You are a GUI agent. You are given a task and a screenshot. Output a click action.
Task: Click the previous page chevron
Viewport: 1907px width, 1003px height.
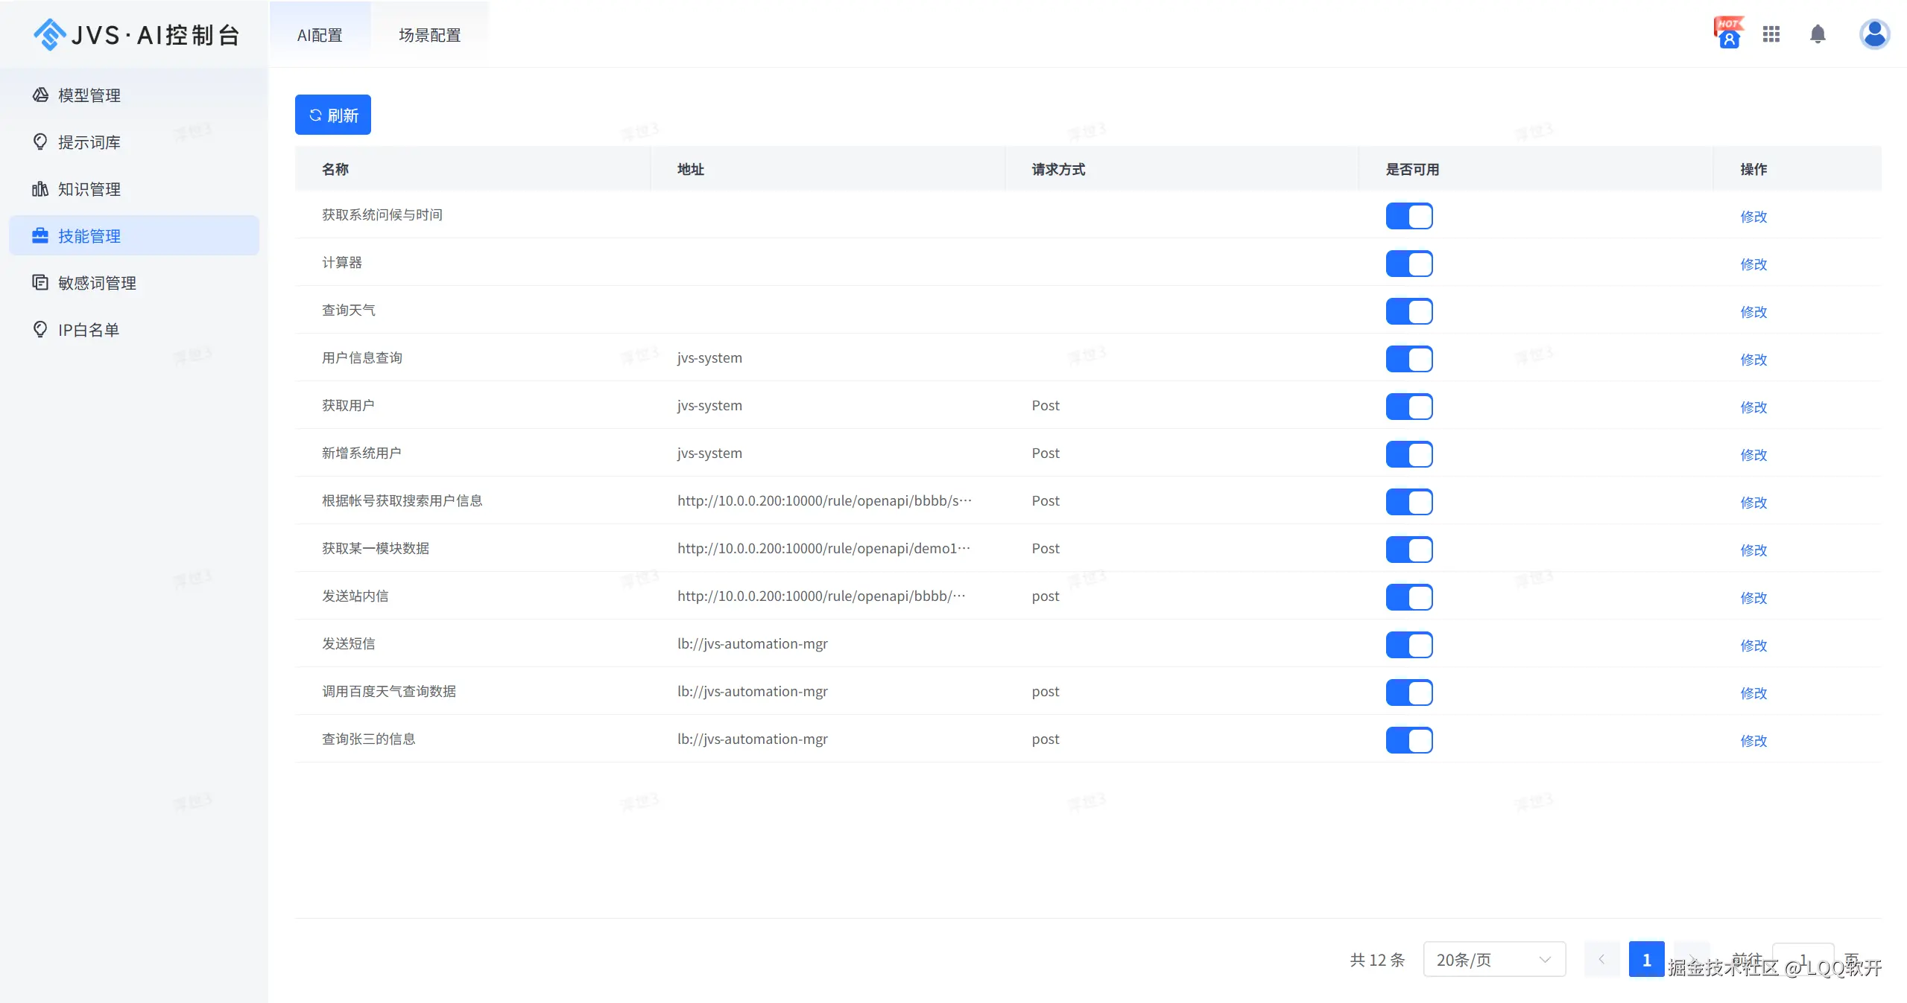pos(1600,959)
